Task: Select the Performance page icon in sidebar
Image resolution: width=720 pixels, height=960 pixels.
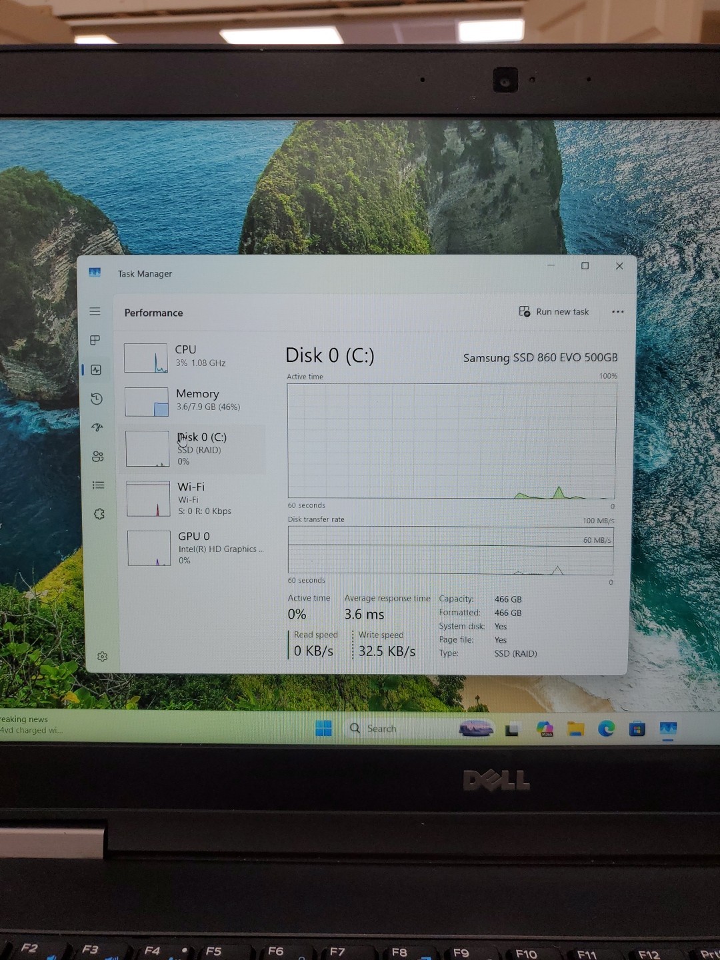Action: pos(96,370)
